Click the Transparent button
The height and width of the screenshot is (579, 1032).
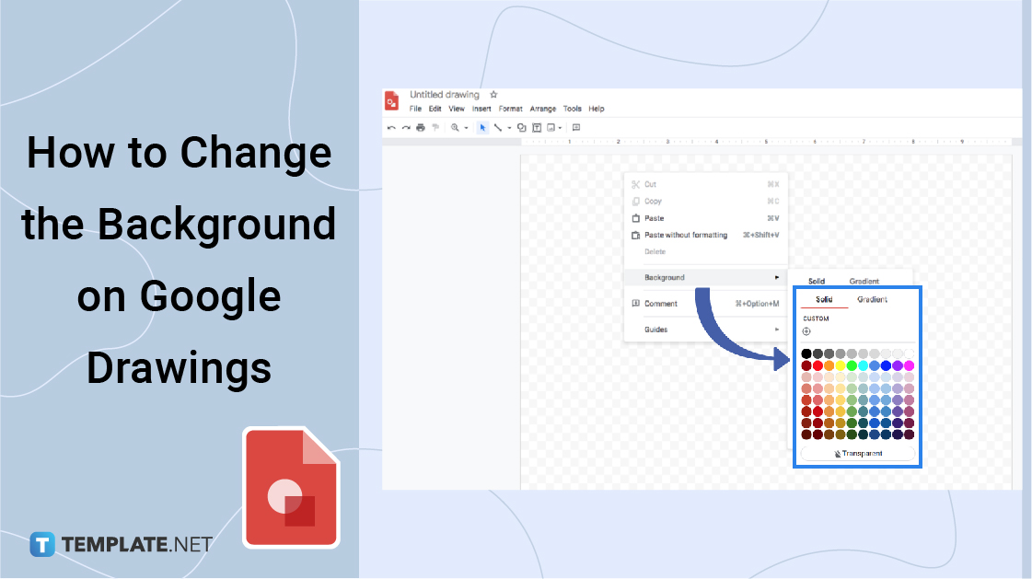[x=858, y=454]
